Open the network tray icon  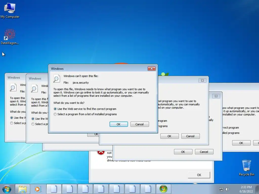pyautogui.click(x=221, y=189)
